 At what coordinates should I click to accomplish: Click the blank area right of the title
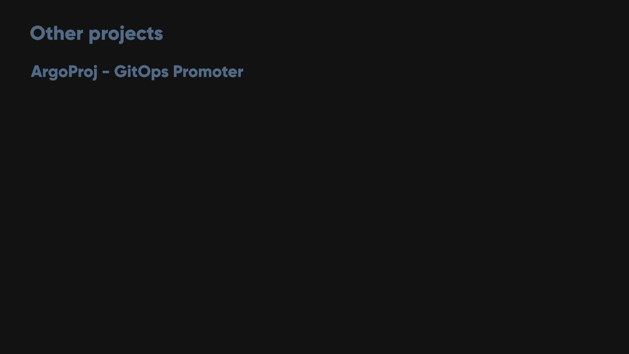point(342,33)
